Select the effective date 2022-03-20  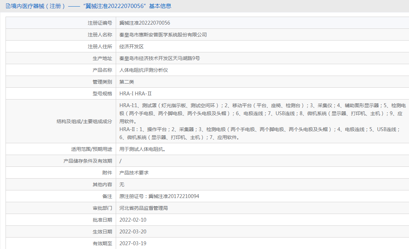point(133,232)
